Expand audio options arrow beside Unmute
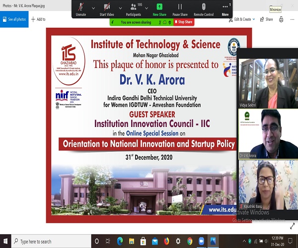The height and width of the screenshot is (248, 298). (93, 8)
